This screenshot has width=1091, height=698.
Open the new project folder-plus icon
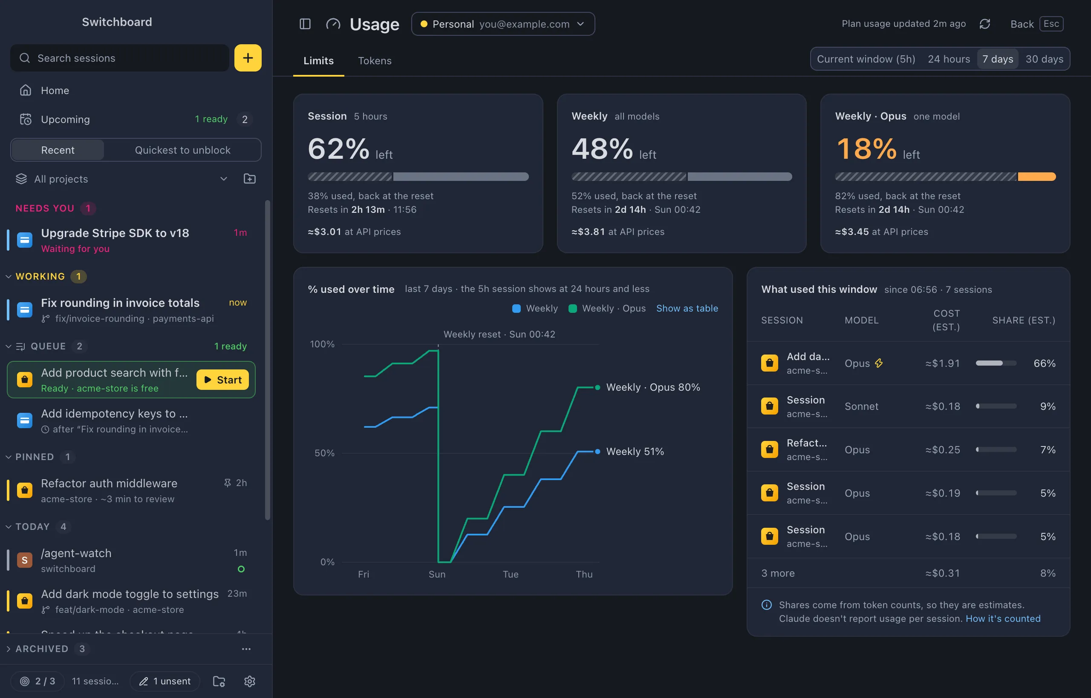pyautogui.click(x=250, y=179)
